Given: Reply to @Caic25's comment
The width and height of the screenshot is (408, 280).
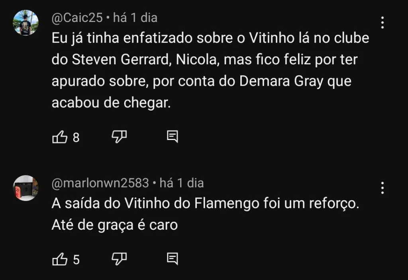Looking at the screenshot, I should 172,137.
